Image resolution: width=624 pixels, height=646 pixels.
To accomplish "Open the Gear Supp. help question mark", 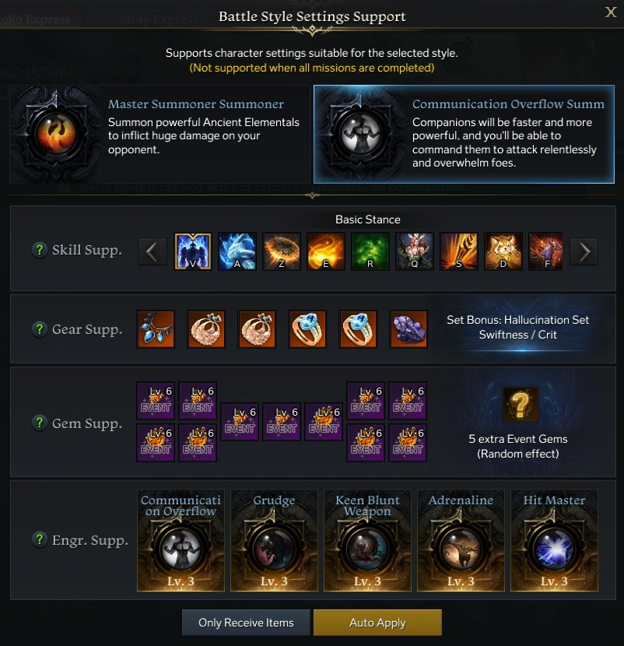I will (x=40, y=328).
